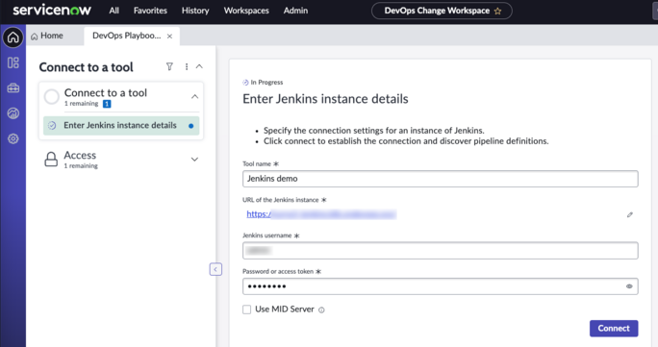The height and width of the screenshot is (347, 658).
Task: Click the In Progress status label
Action: coord(266,82)
